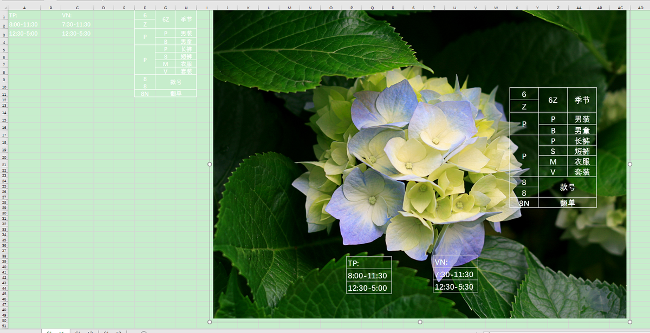The image size is (650, 333).
Task: Click worksheet cell H6 containing 短裤
Action: [186, 56]
